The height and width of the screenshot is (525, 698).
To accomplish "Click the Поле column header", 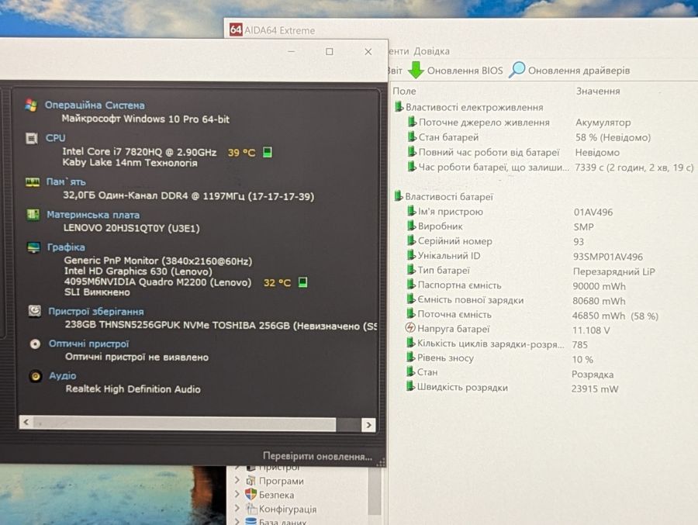I will (x=404, y=91).
